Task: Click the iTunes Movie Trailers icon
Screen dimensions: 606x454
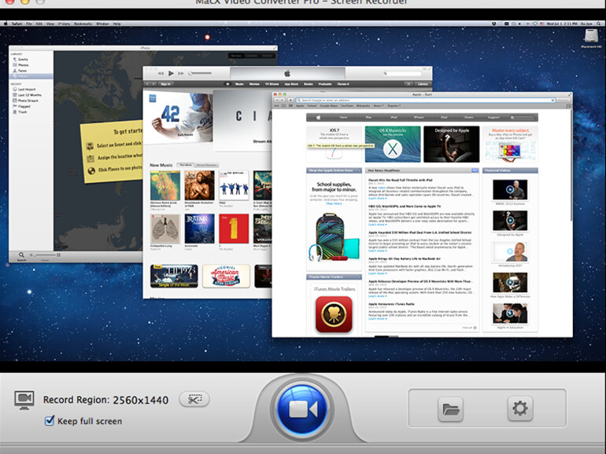Action: point(334,315)
